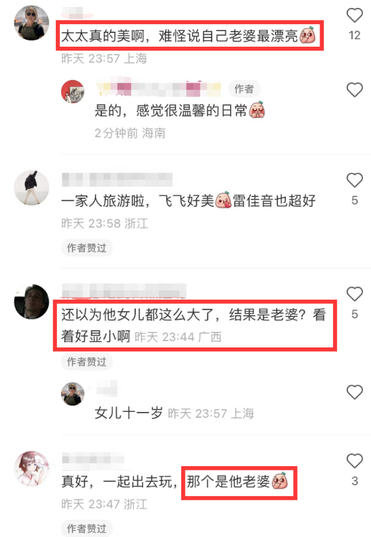Like the comment with 12 likes
The image size is (371, 537).
[354, 16]
